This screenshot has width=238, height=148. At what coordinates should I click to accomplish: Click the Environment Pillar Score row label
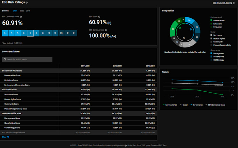point(12,71)
